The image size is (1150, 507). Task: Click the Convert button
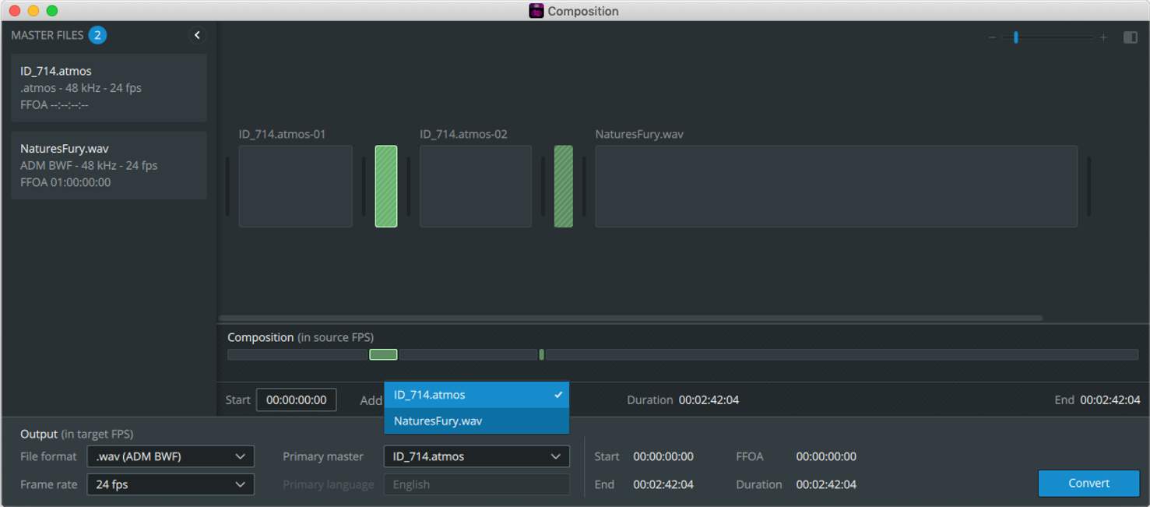tap(1088, 483)
